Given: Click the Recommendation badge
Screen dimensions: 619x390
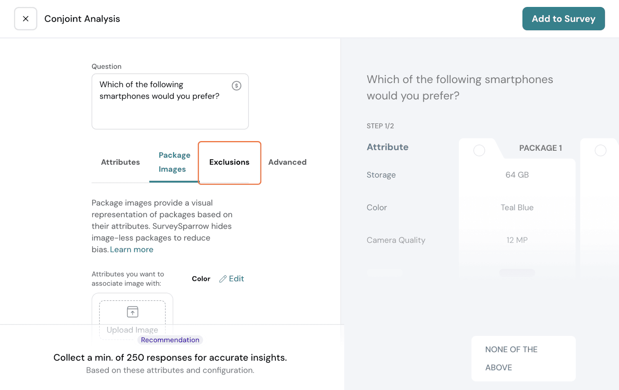Looking at the screenshot, I should [170, 340].
